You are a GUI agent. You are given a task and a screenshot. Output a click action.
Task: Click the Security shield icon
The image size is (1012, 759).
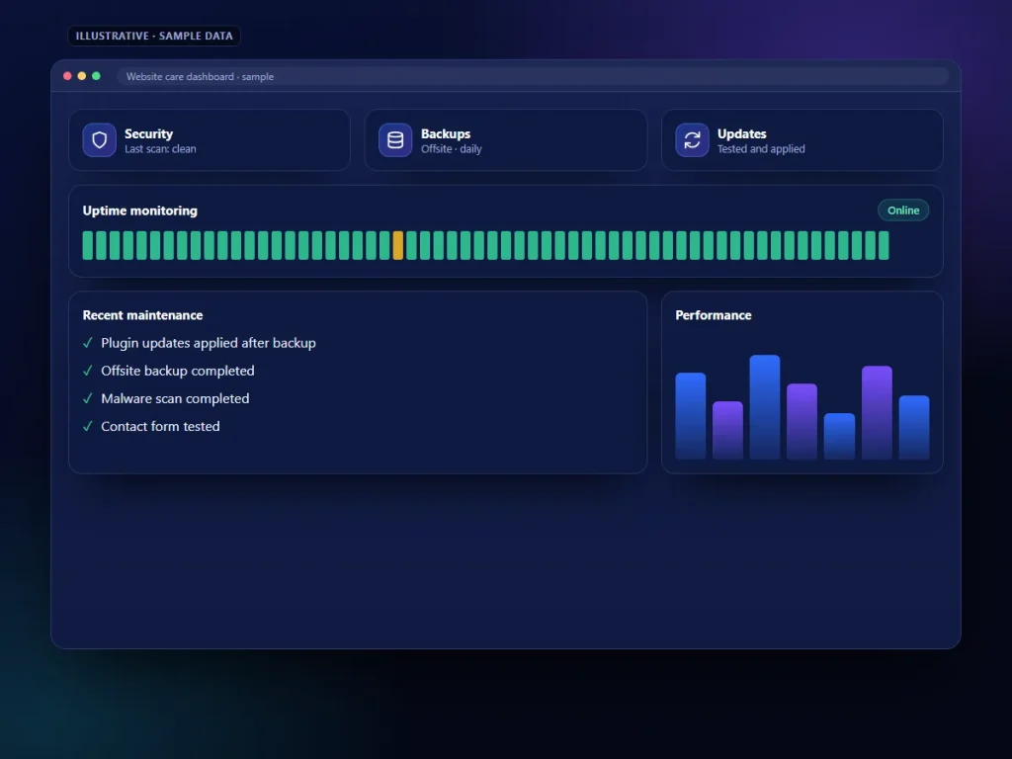[99, 140]
